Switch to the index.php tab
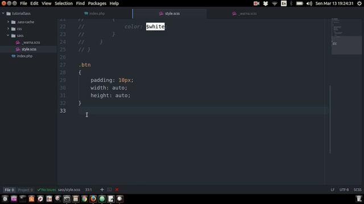 [94, 14]
